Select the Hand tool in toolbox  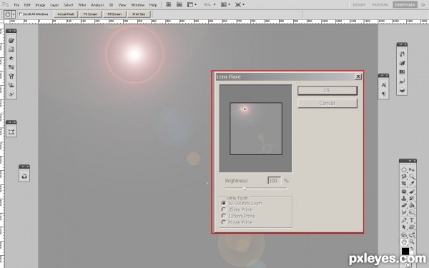point(404,242)
